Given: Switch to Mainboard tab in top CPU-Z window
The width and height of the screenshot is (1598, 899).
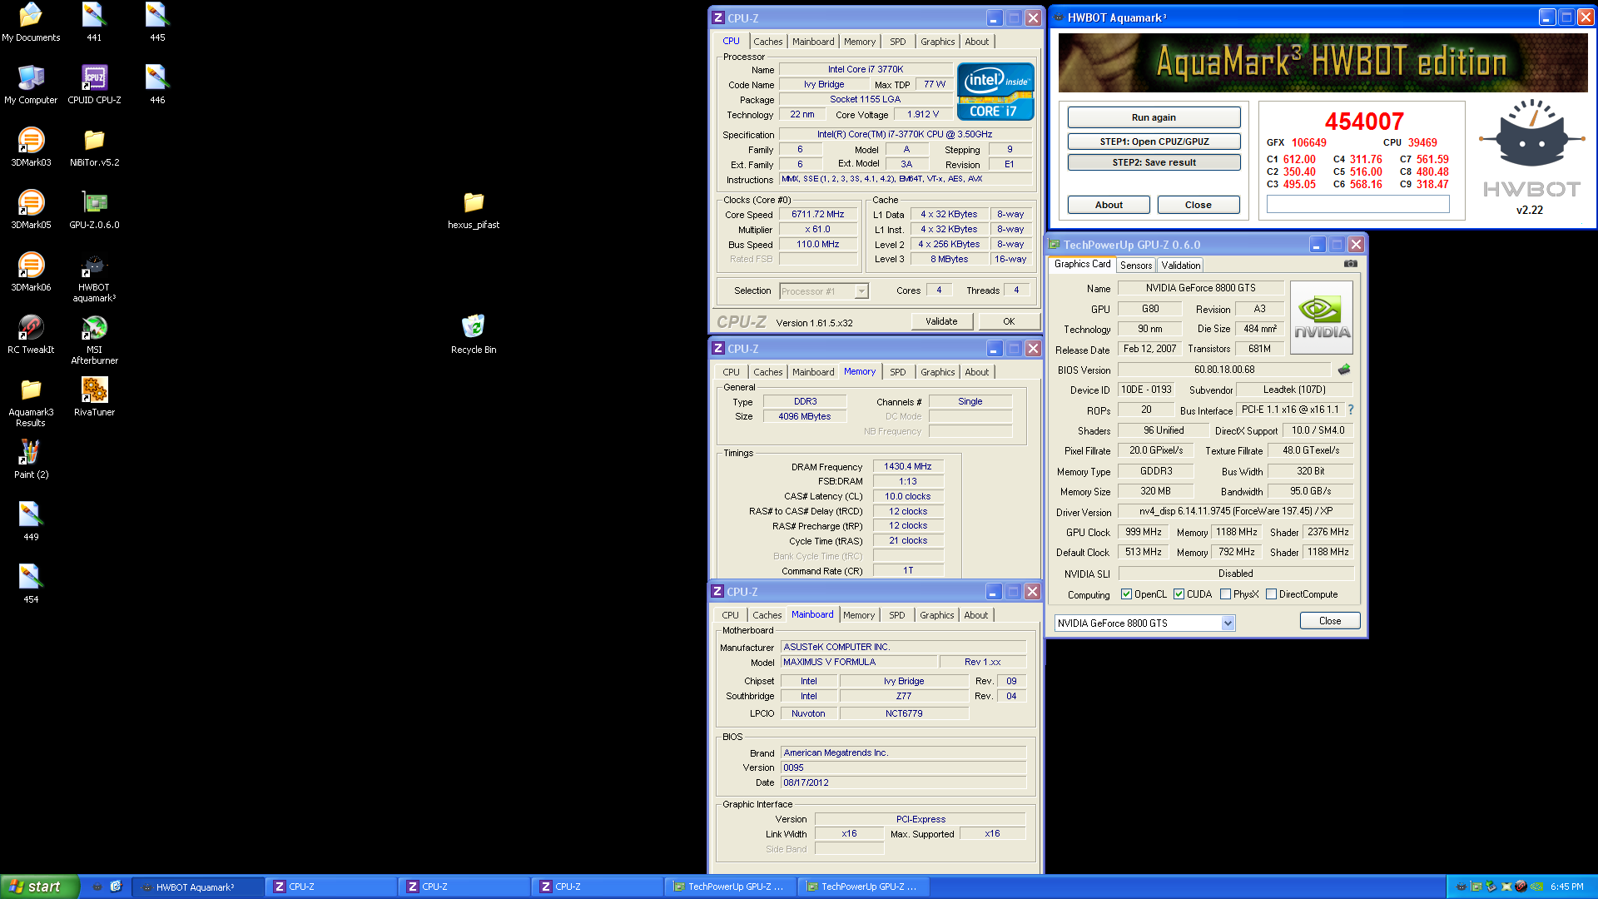Looking at the screenshot, I should coord(813,42).
